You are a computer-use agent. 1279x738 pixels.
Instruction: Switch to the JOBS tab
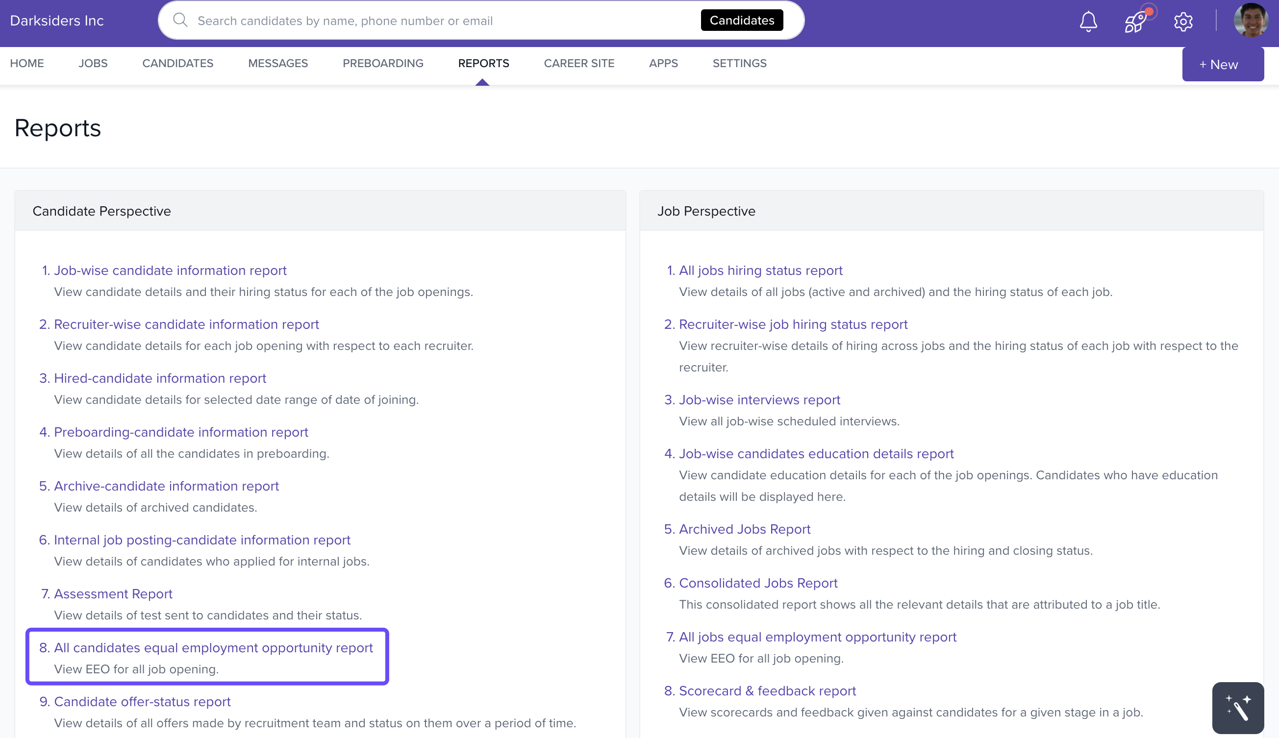pos(93,63)
